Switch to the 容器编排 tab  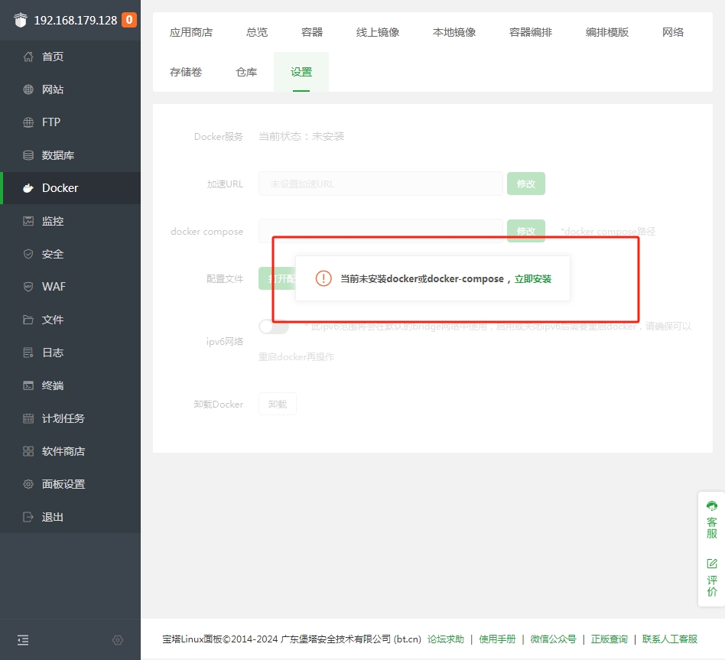(531, 32)
